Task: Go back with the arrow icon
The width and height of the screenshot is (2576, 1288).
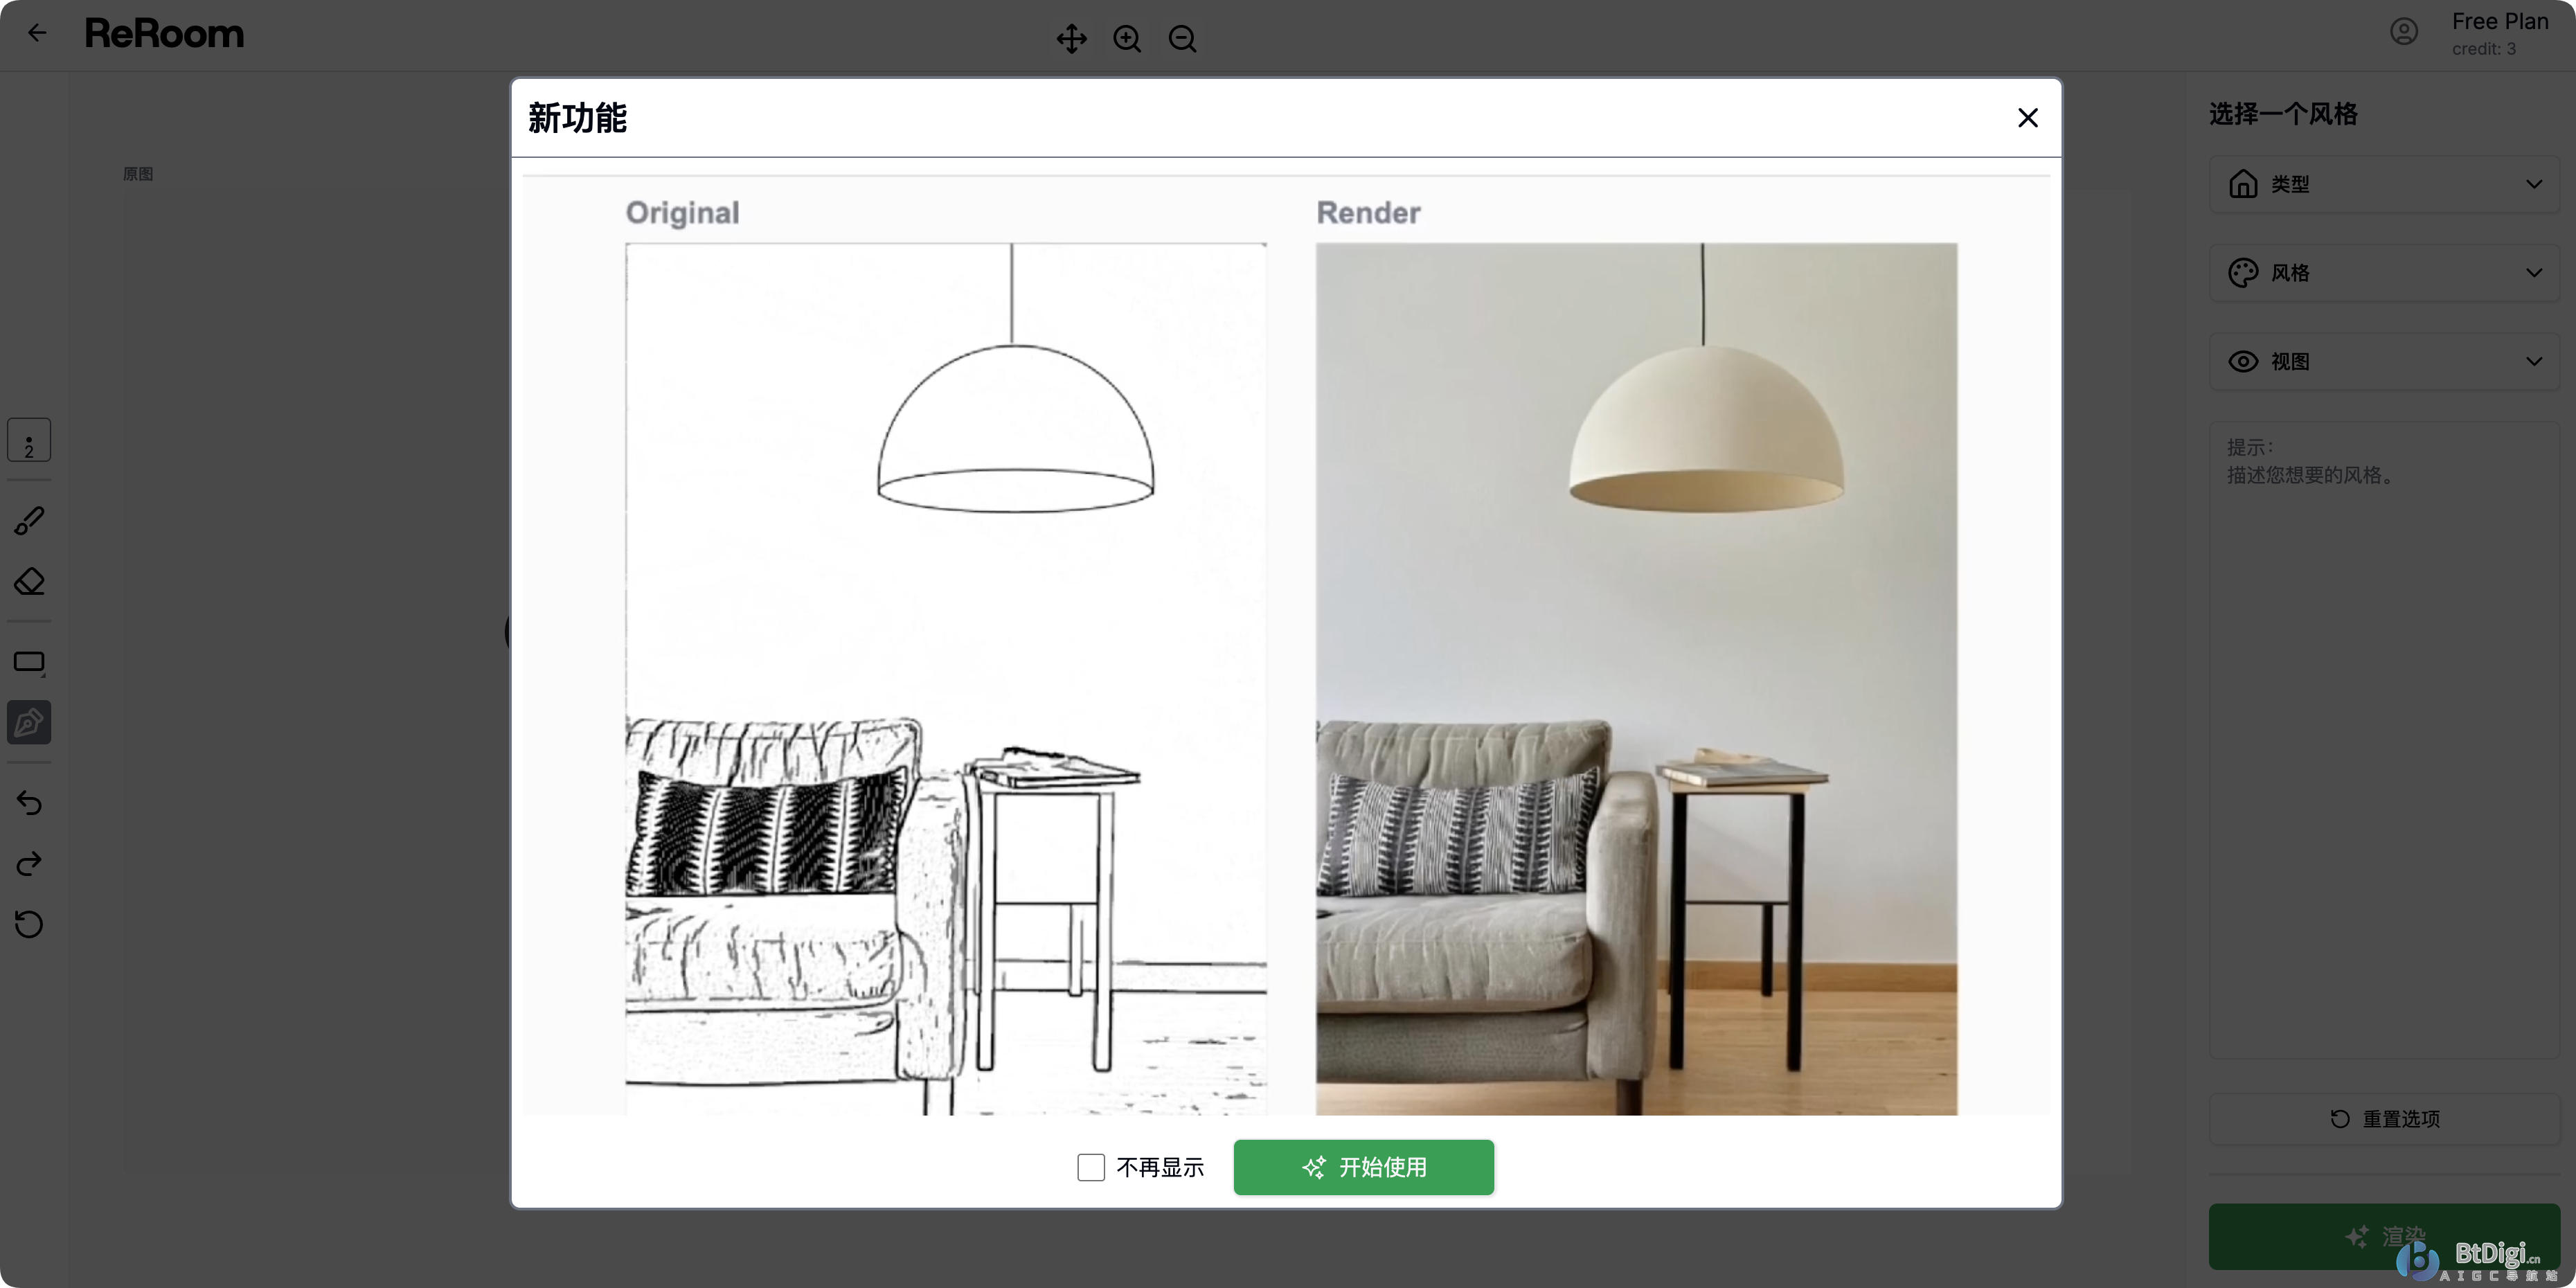Action: click(37, 33)
